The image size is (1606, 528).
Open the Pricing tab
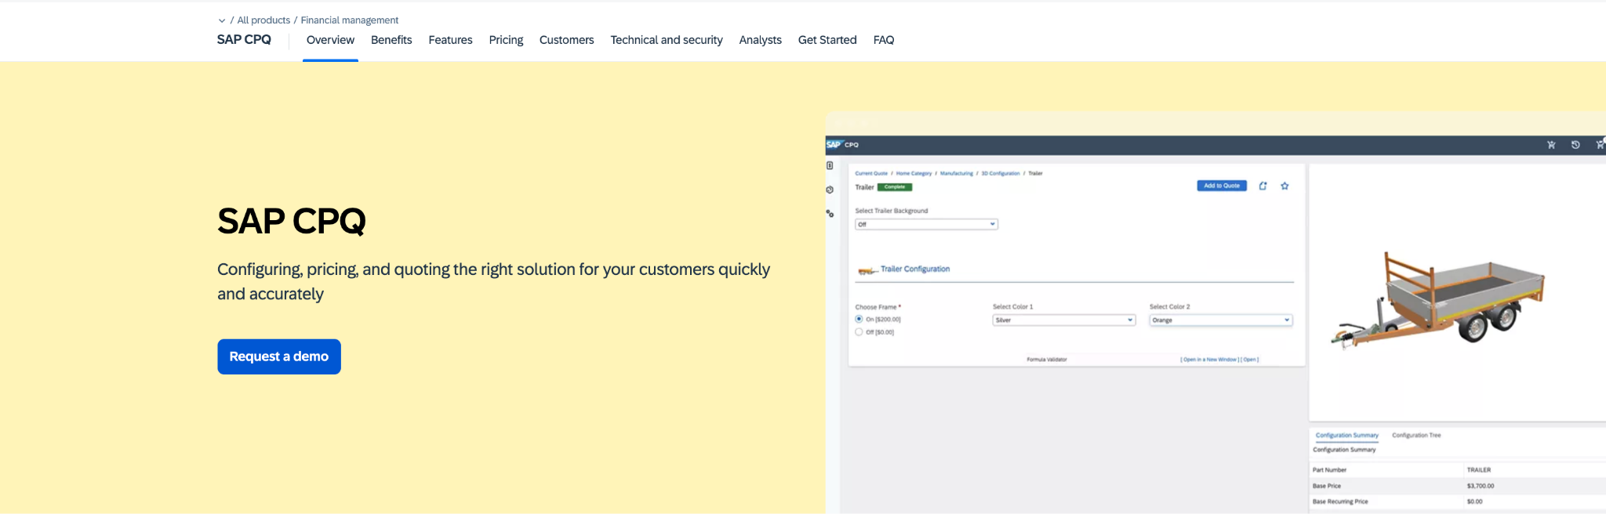coord(506,40)
